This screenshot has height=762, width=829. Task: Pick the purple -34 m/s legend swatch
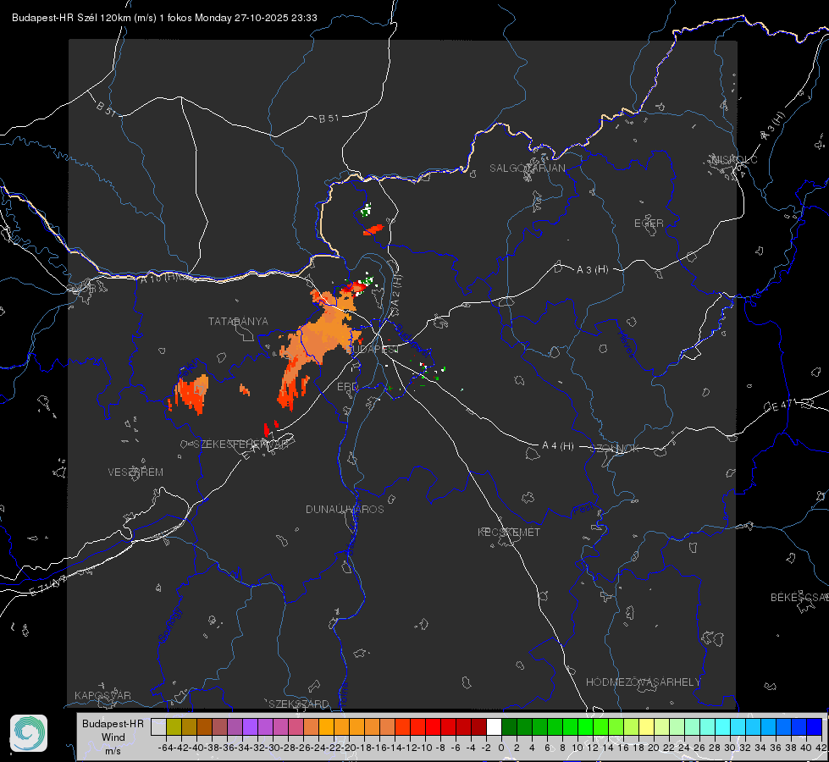pos(250,727)
